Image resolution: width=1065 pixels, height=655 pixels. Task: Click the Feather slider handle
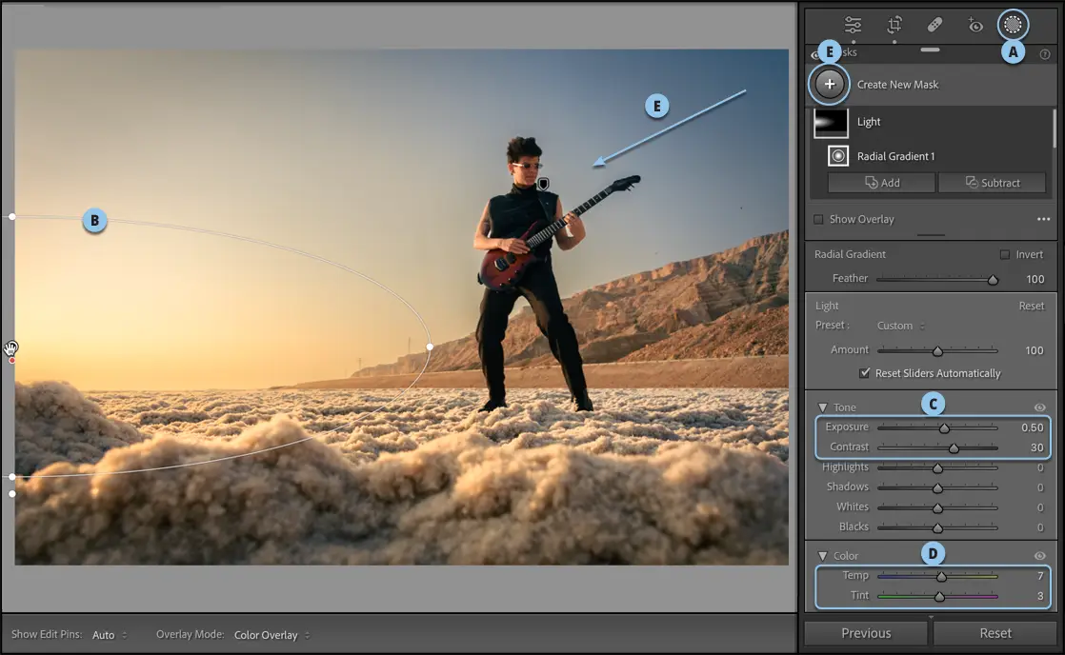pos(993,280)
